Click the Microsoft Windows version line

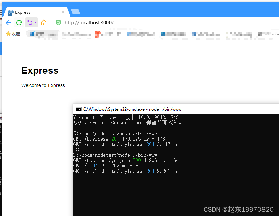click(127, 117)
